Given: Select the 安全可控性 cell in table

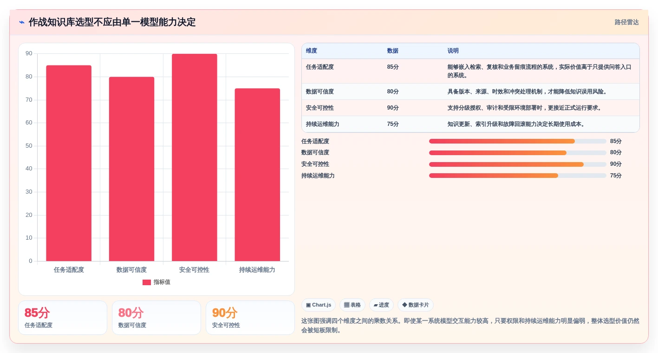Looking at the screenshot, I should click(320, 108).
